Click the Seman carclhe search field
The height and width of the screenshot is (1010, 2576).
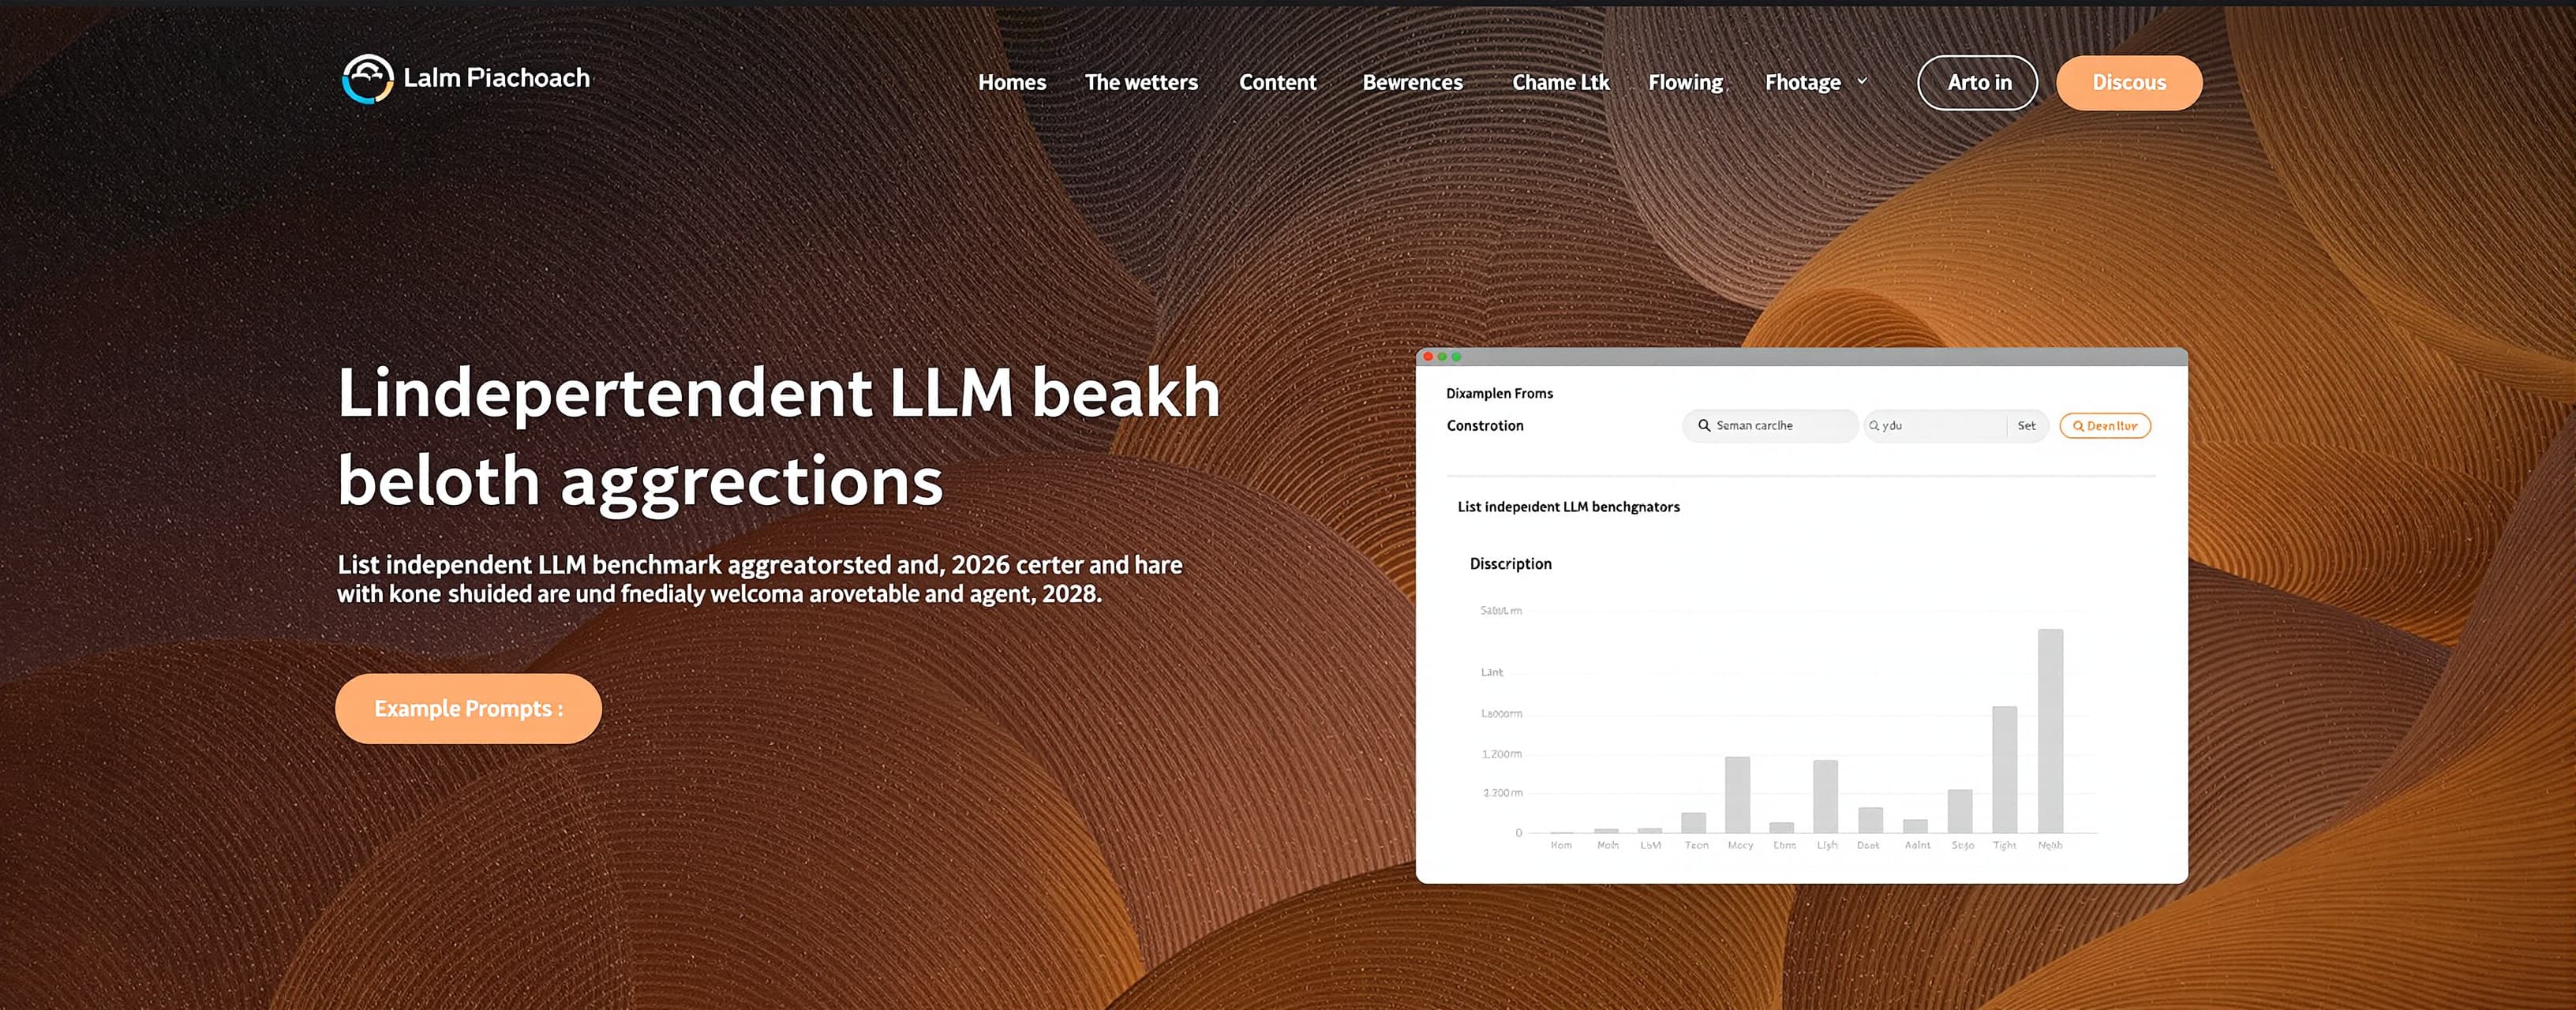tap(1770, 426)
